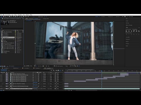
Task: Open the Animation menu
Action: [20, 15]
